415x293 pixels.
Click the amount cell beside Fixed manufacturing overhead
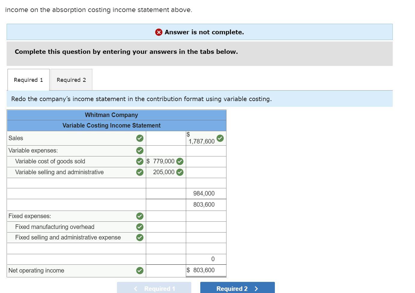[x=165, y=227]
